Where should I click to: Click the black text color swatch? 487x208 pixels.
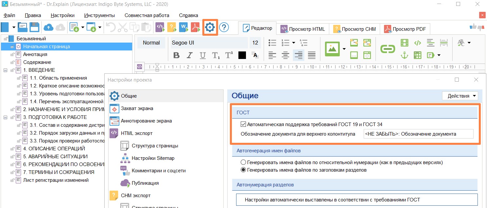point(242,55)
